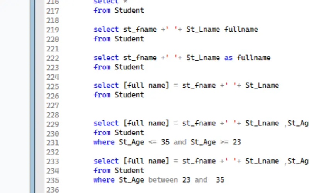309x193 pixels.
Task: Click 'fullname' alias on line 219
Action: [241, 29]
